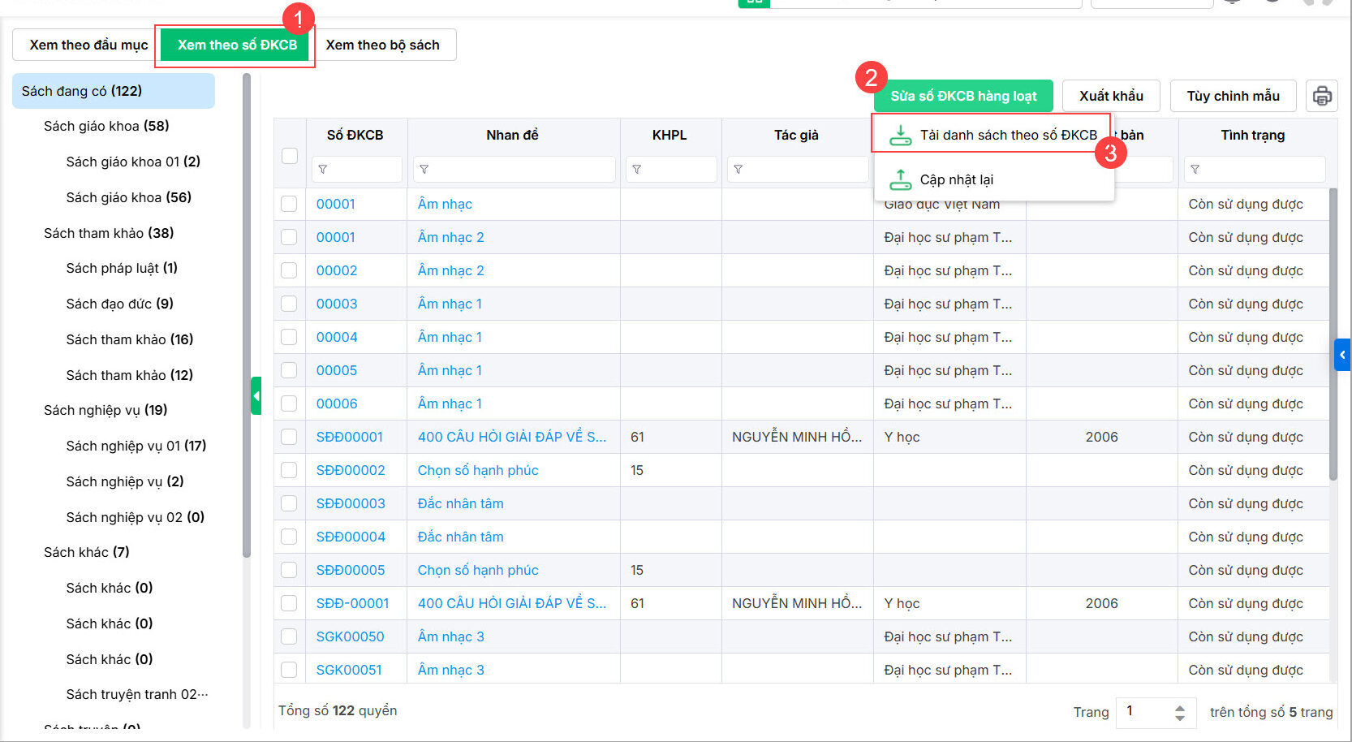Select Sách đang có (122) in the sidebar
Viewport: 1352px width, 742px height.
(x=114, y=91)
